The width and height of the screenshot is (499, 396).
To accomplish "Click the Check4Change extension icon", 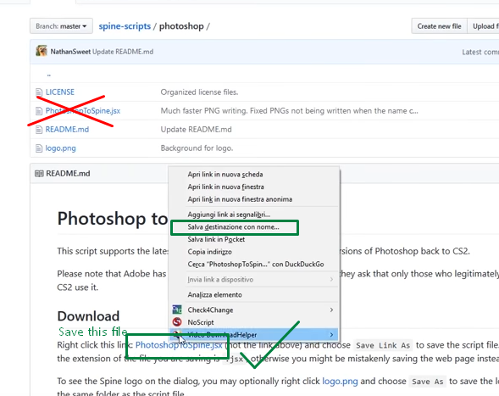I will click(x=177, y=310).
